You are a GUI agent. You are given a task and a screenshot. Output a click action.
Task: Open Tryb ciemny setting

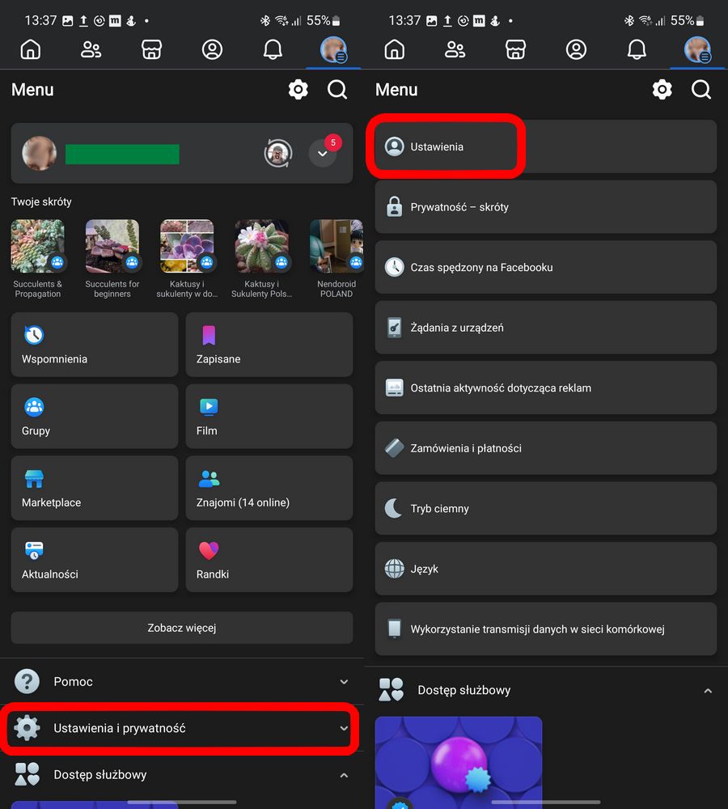pos(546,508)
